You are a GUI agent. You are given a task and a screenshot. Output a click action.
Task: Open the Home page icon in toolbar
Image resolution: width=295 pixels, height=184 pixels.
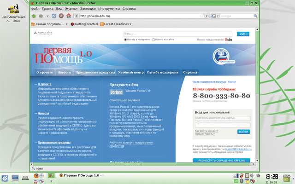(69, 16)
